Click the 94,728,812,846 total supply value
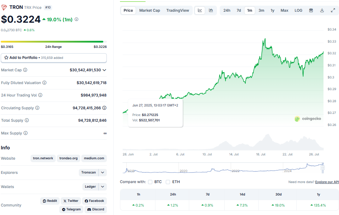 click(92, 120)
